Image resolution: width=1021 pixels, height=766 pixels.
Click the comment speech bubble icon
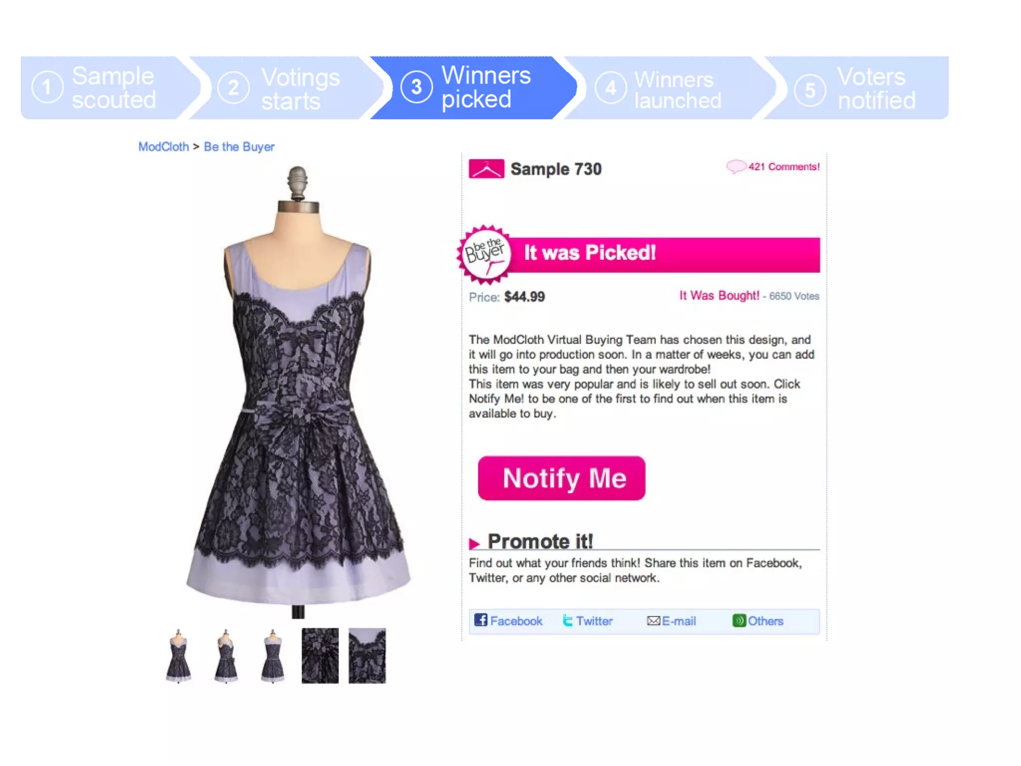[x=736, y=166]
